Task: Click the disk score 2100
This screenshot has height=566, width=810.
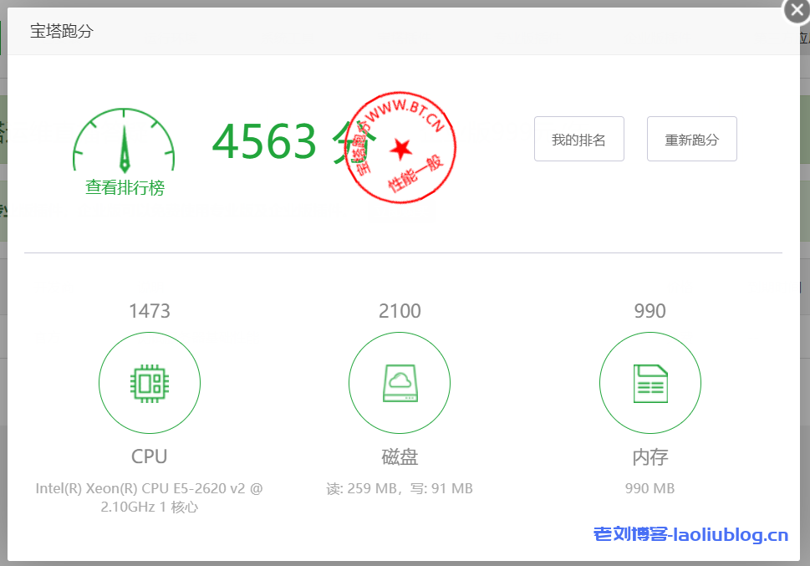Action: pos(400,312)
